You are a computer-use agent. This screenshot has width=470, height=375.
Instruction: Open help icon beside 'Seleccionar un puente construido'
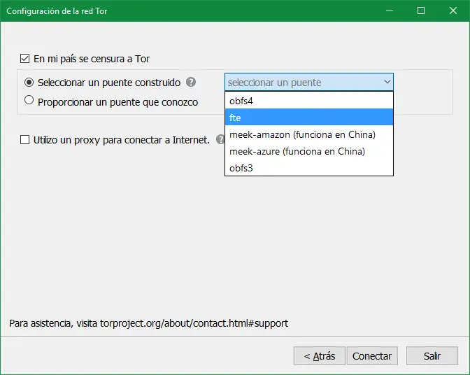pos(191,82)
